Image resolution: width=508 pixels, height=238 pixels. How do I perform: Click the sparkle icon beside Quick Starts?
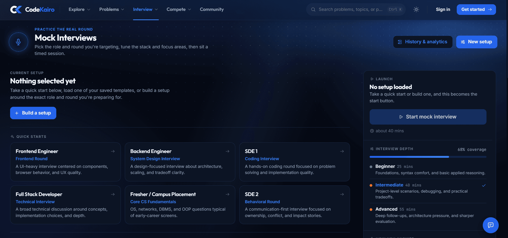(12, 137)
